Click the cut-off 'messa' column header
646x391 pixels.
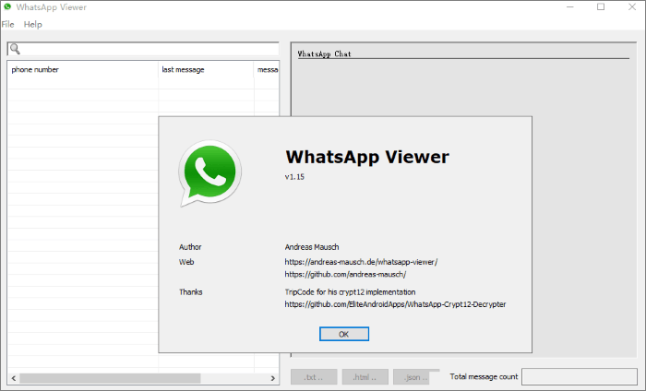pos(267,69)
